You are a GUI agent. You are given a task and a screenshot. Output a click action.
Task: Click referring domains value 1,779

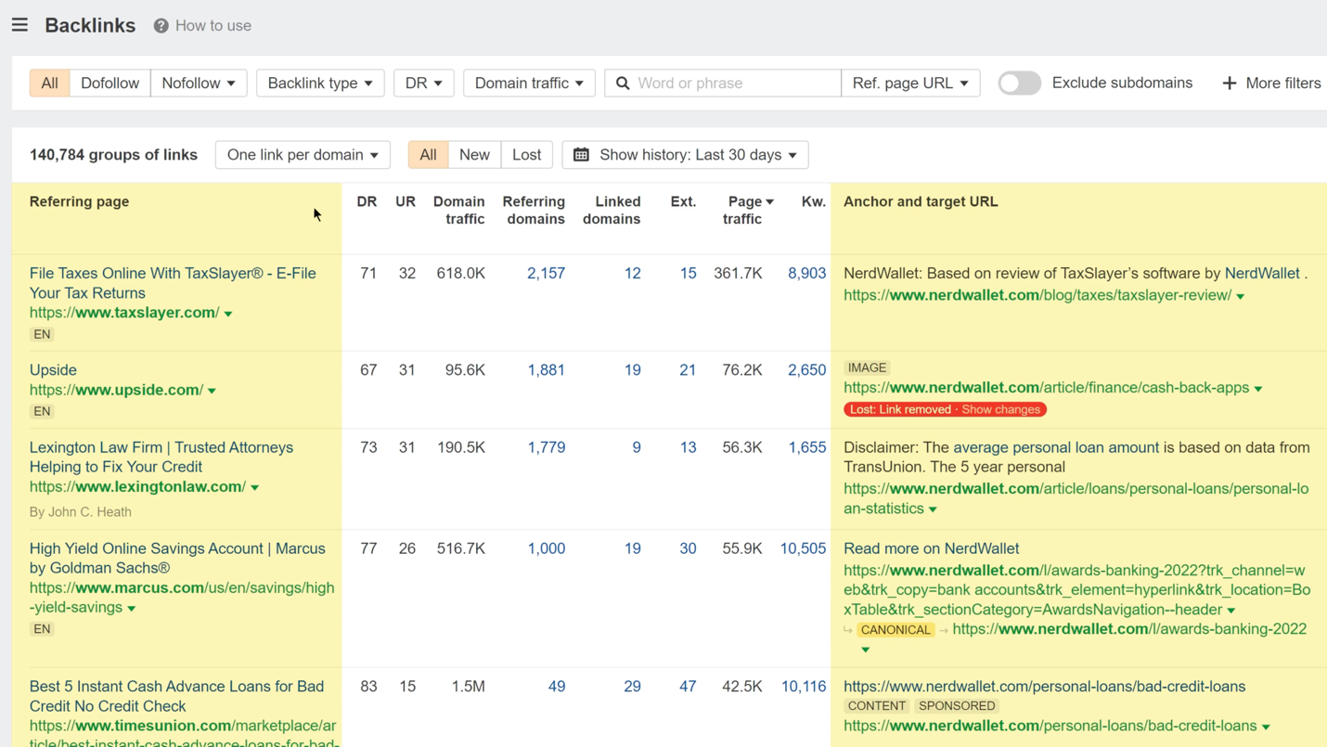(546, 447)
